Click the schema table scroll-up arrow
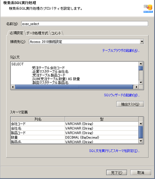Image resolution: width=155 pixels, height=179 pixels. (141, 124)
